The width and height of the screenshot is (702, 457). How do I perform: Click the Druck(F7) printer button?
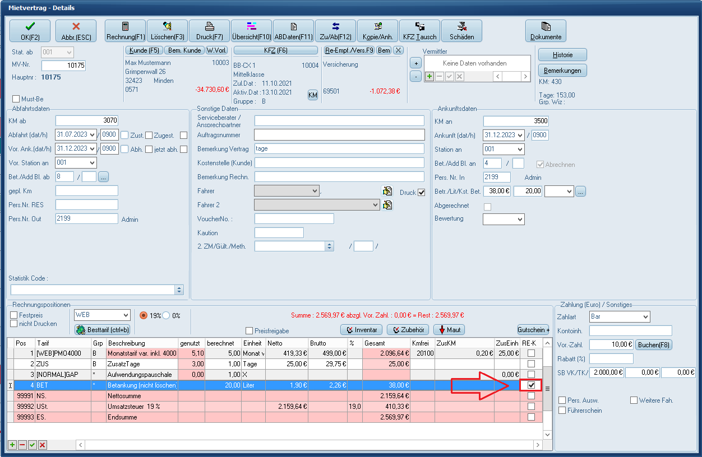point(209,31)
